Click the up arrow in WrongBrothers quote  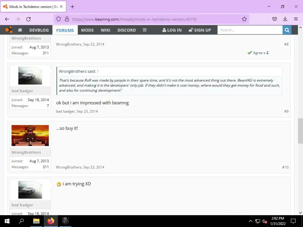tap(98, 72)
